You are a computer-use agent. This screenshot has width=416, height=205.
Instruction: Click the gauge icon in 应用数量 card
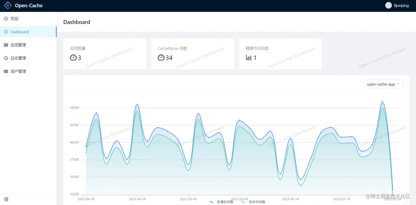73,58
